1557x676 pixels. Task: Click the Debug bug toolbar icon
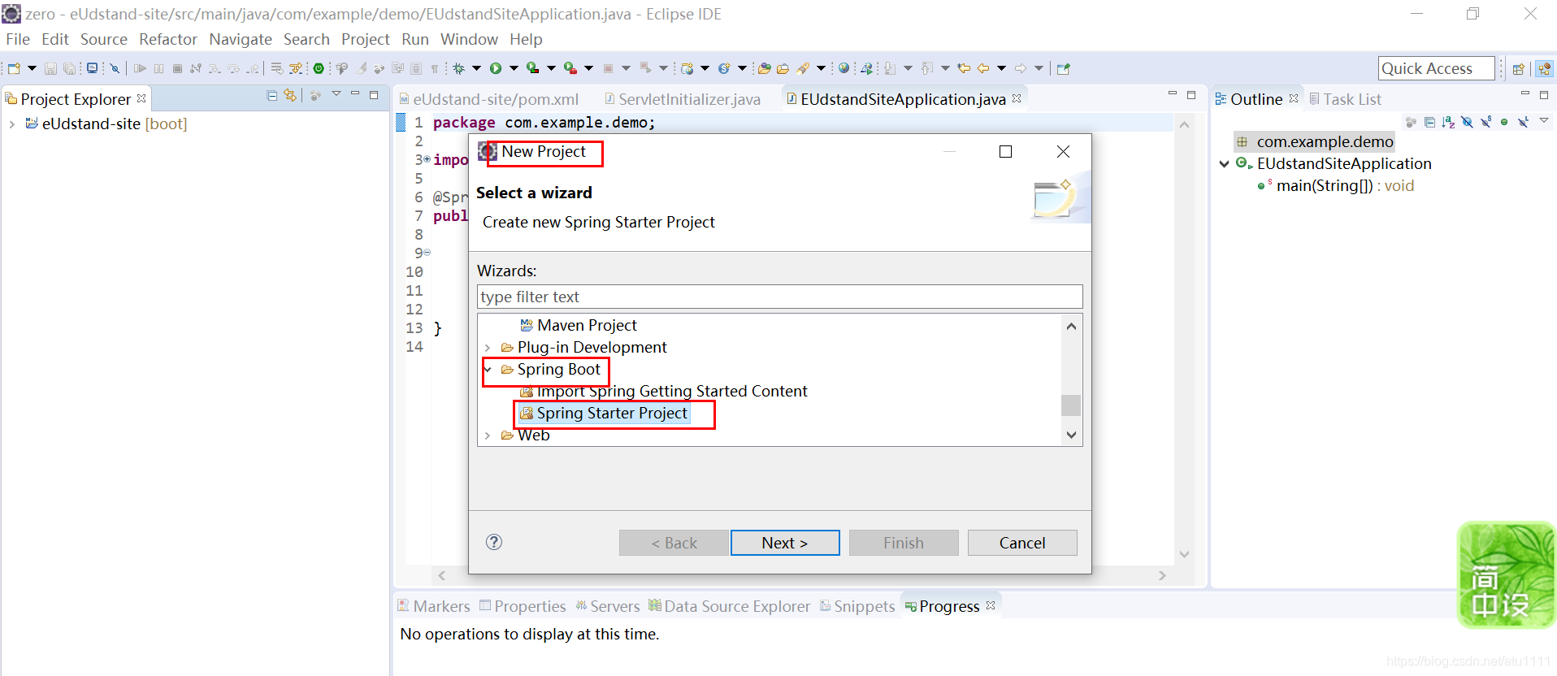click(x=458, y=68)
